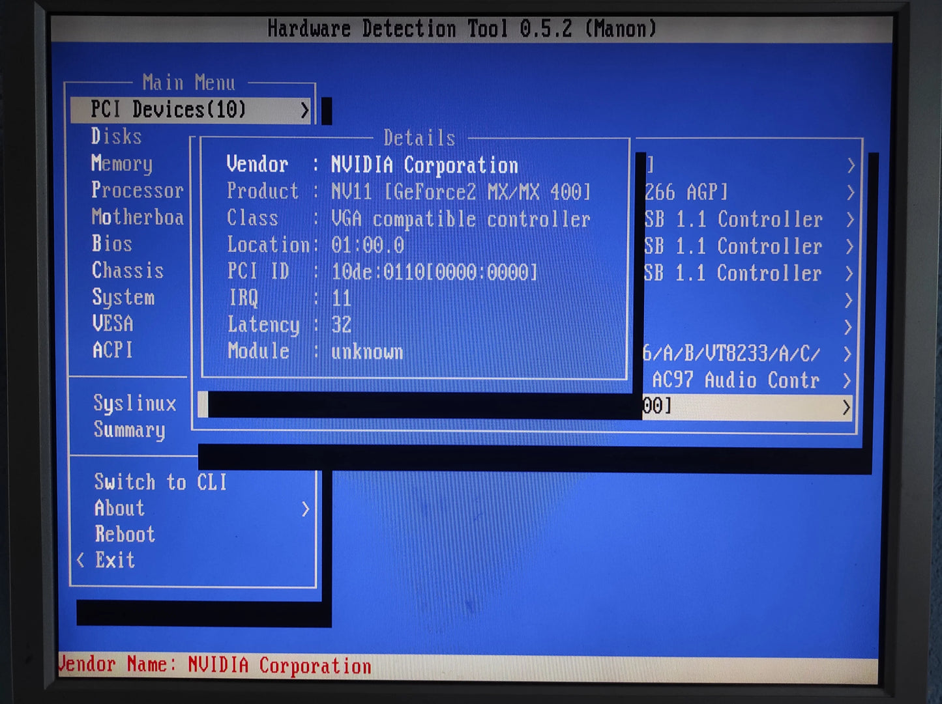Click the Exit back arrow

pyautogui.click(x=80, y=560)
